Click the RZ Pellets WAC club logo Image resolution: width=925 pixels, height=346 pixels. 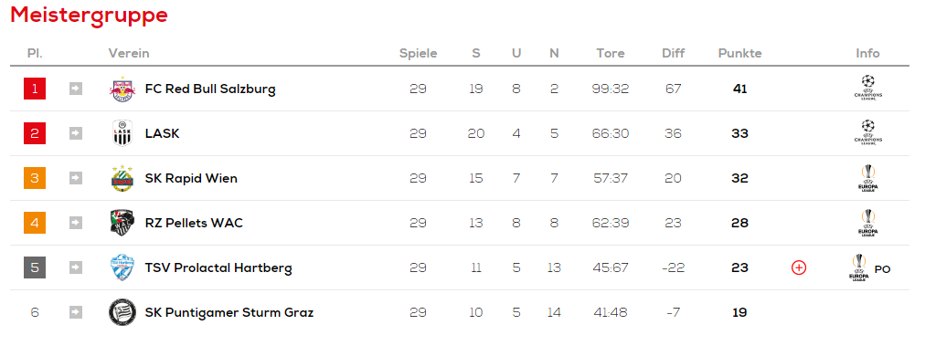click(122, 223)
